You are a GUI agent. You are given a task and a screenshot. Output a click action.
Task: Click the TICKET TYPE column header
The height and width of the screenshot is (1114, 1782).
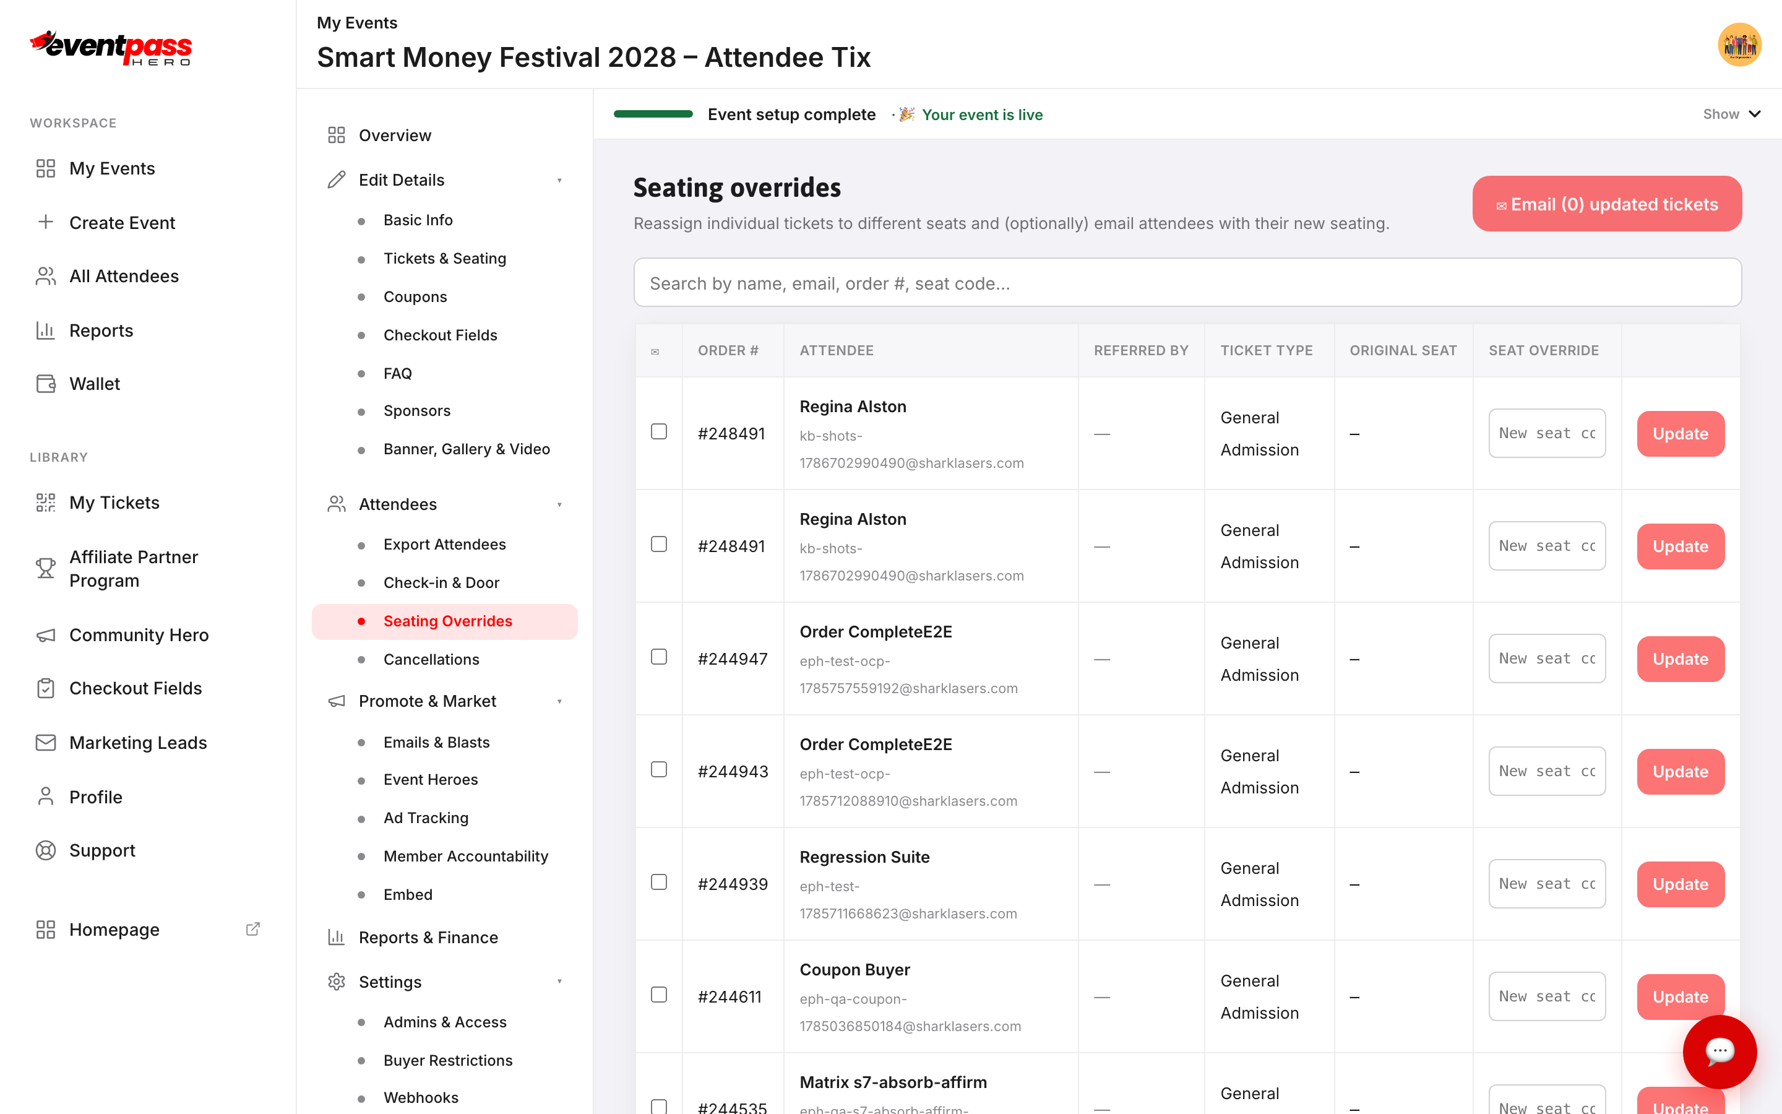pos(1267,351)
